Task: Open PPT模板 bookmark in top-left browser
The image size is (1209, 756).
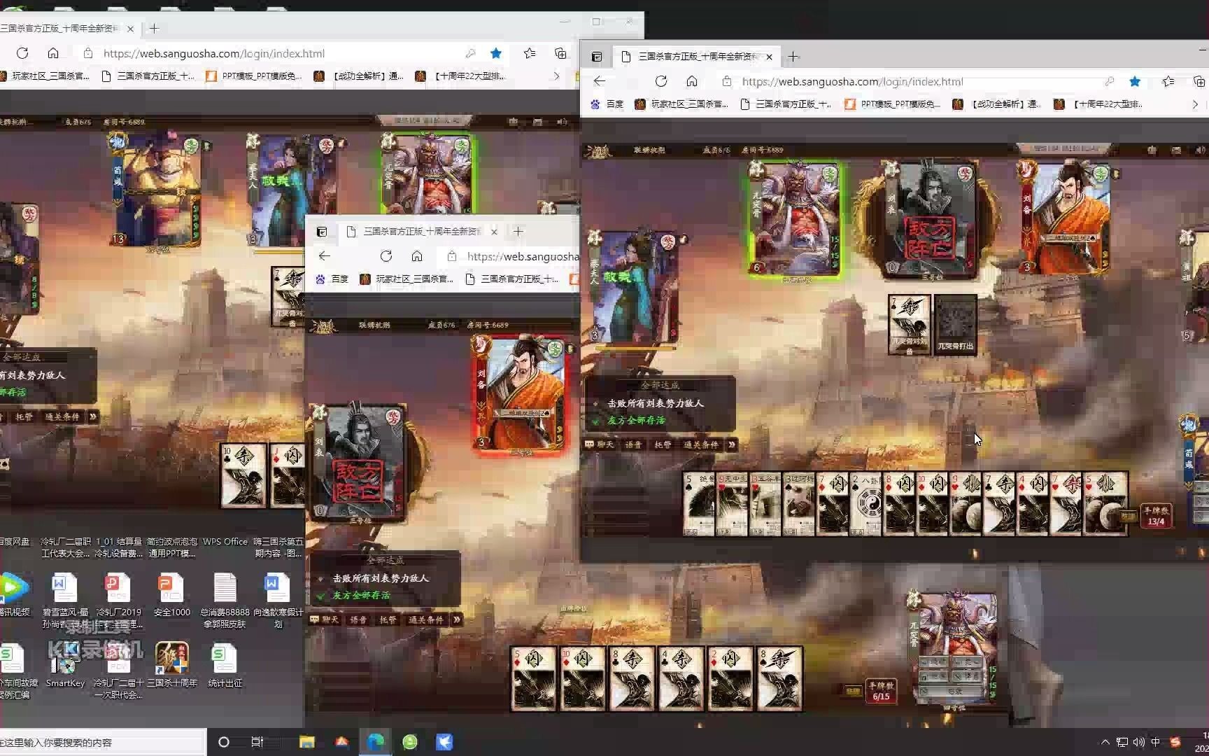Action: click(253, 76)
